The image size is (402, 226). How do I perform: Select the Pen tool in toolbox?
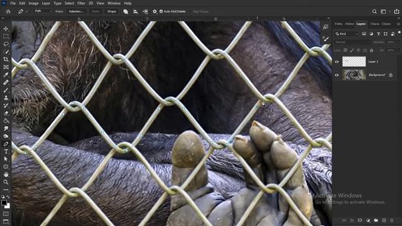point(6,144)
